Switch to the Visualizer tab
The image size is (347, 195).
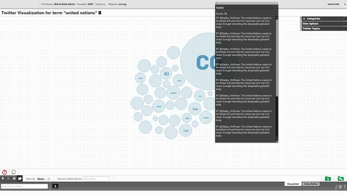pyautogui.click(x=293, y=184)
